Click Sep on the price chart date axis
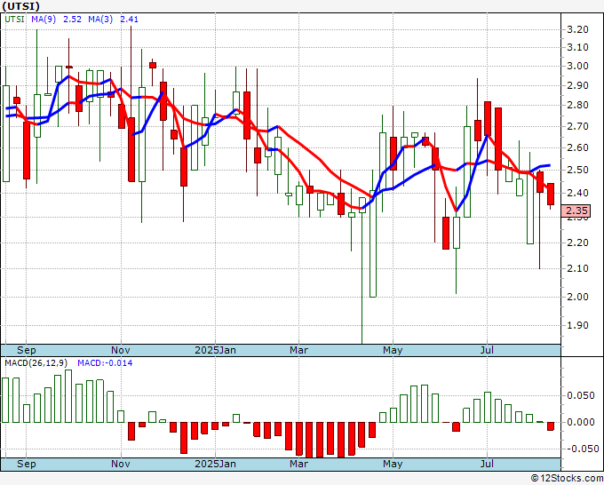 (x=26, y=350)
